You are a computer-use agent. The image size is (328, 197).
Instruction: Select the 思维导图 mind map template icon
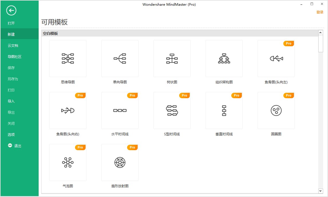point(68,59)
